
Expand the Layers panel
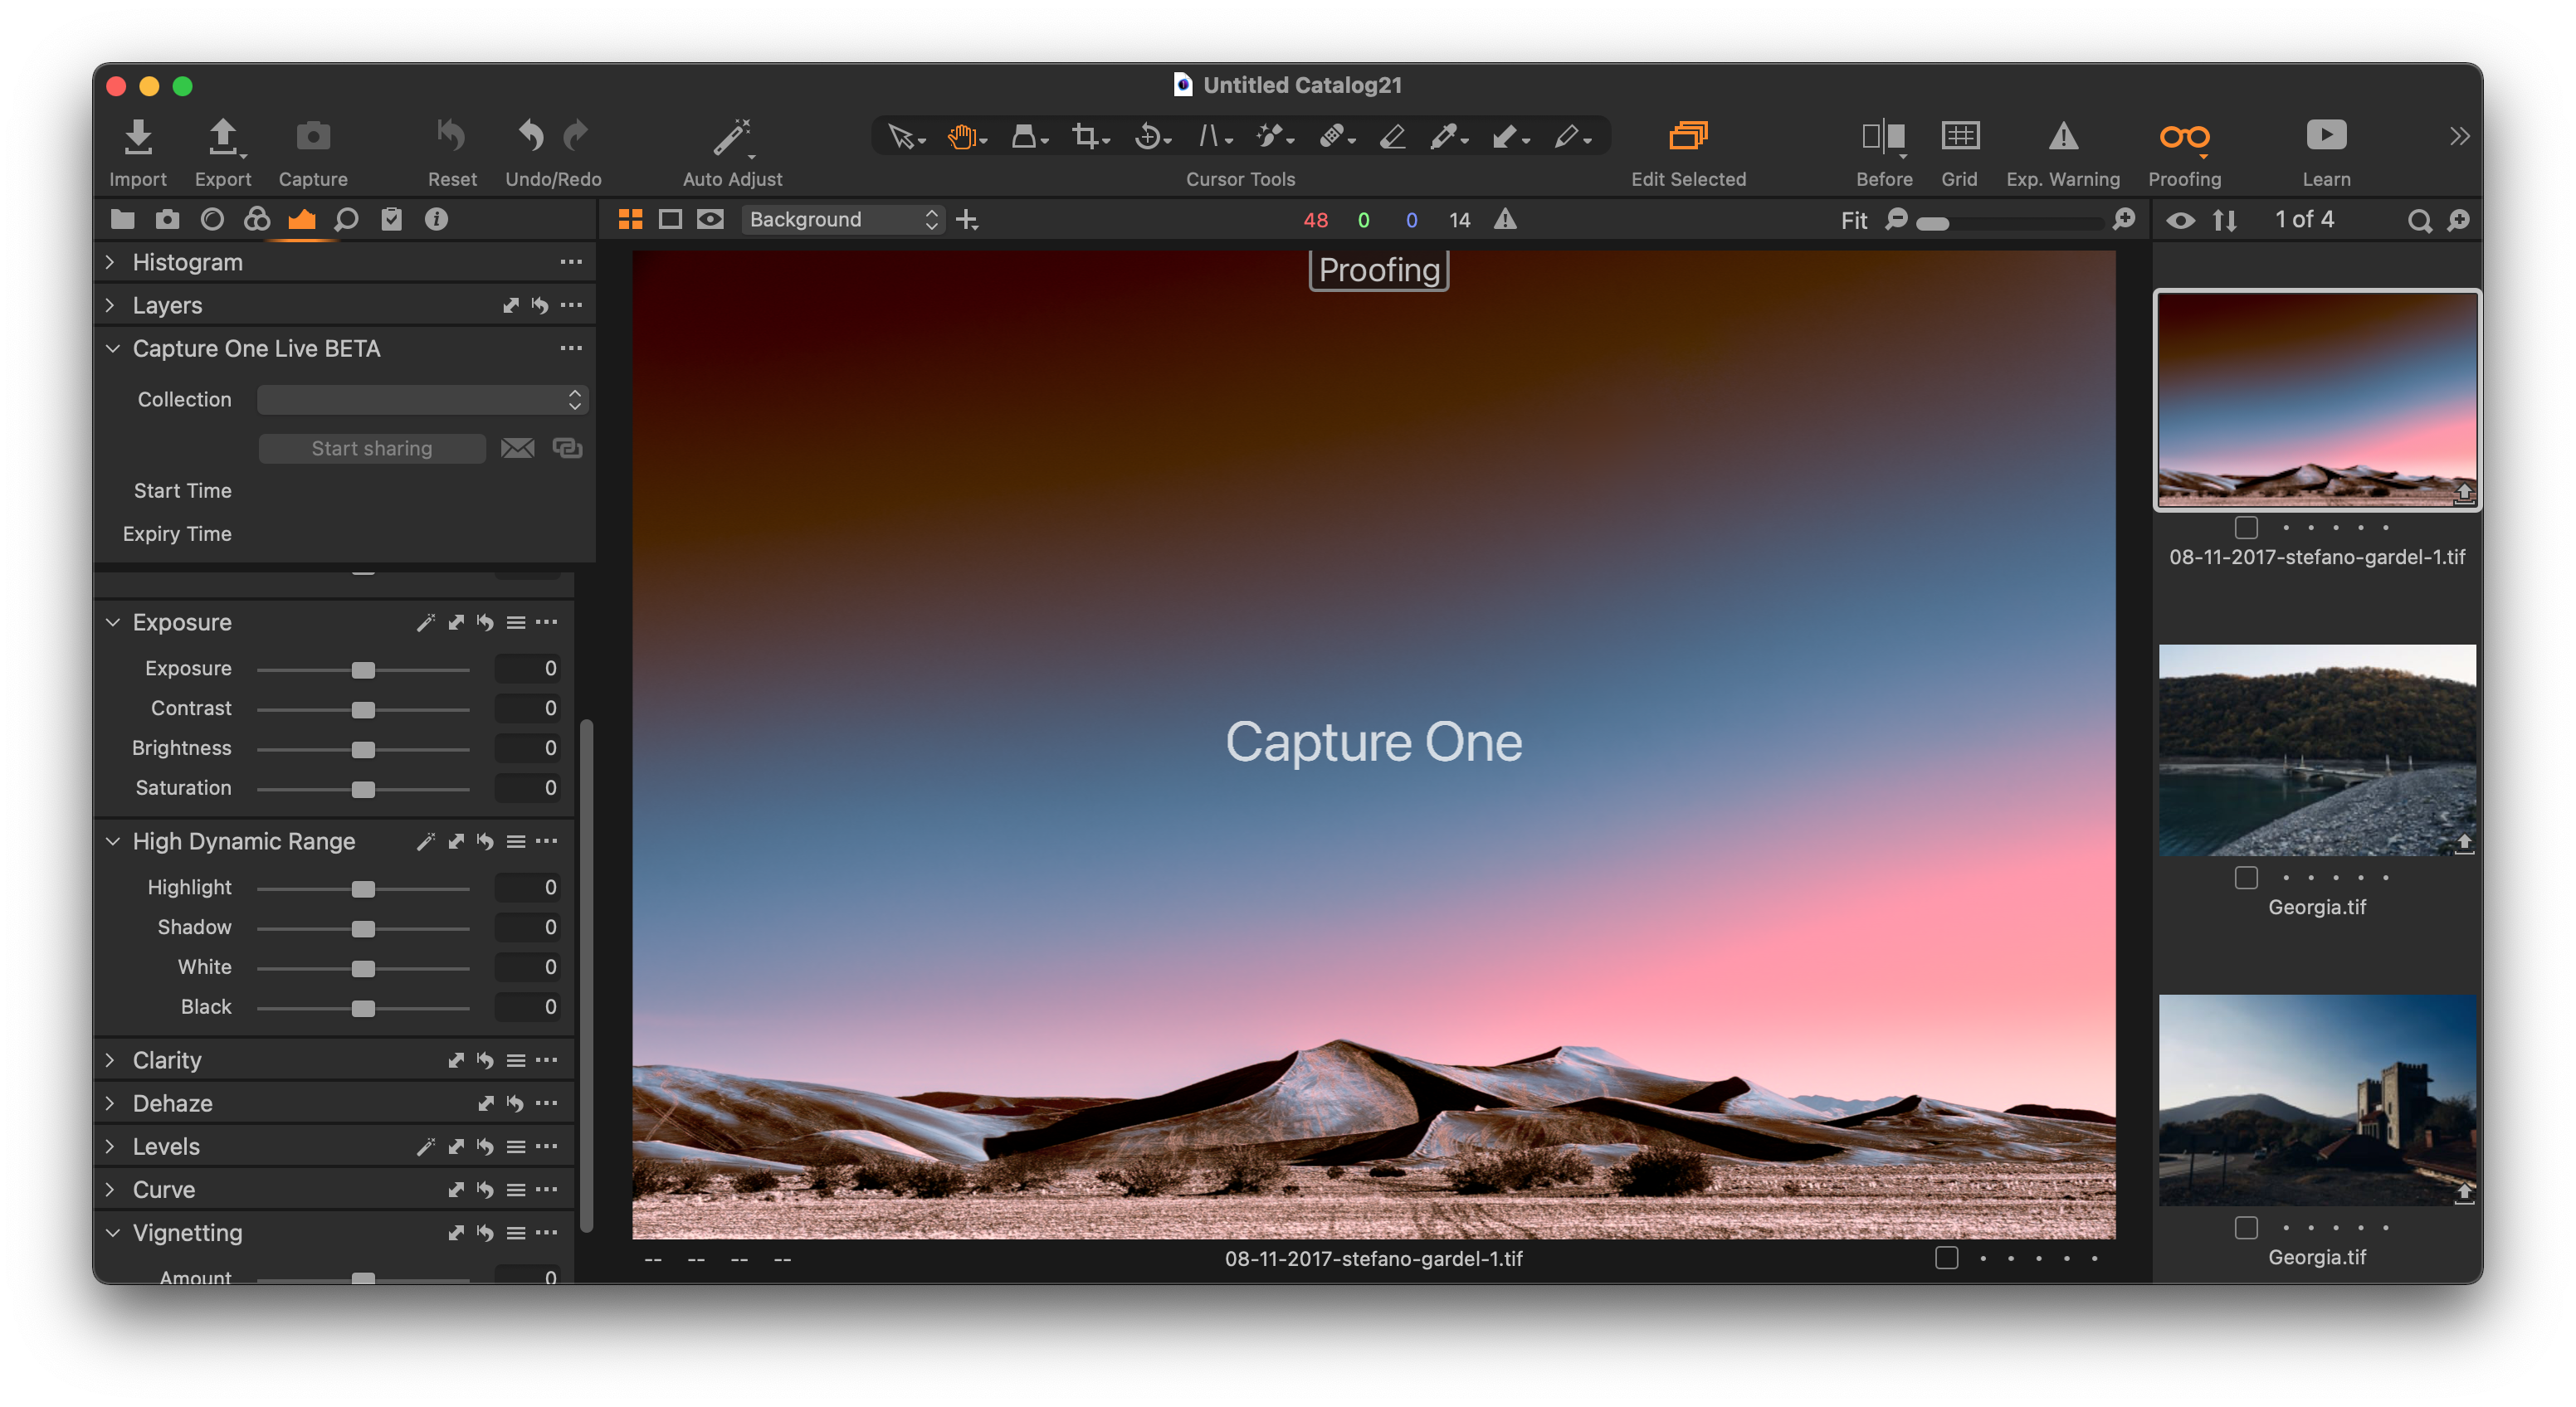tap(111, 304)
